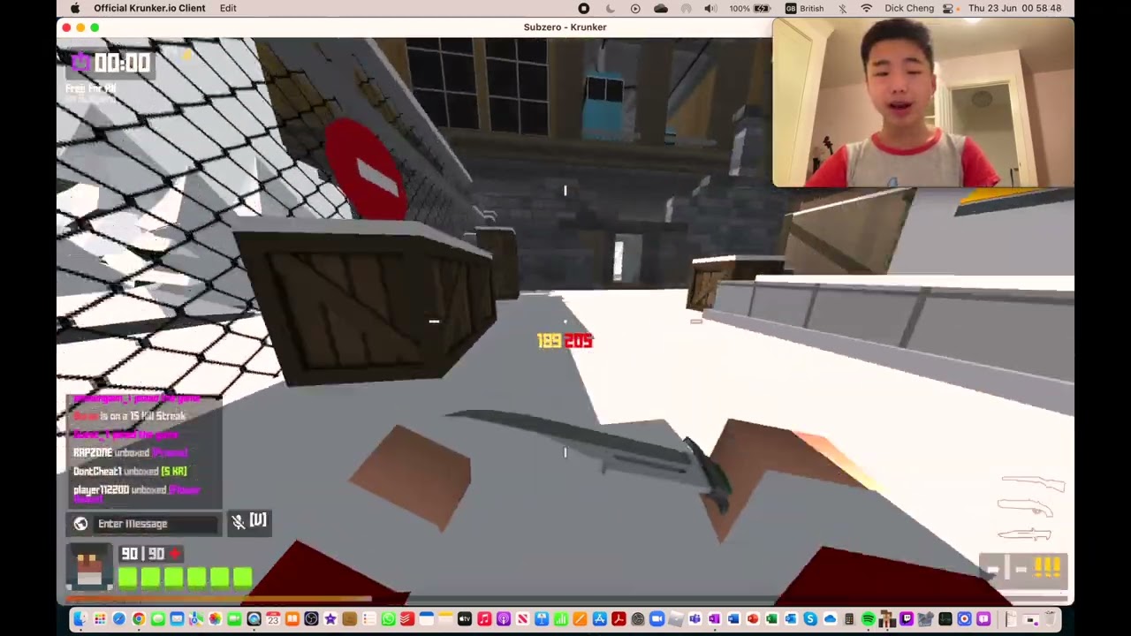Launch Music from the Dock

[484, 619]
